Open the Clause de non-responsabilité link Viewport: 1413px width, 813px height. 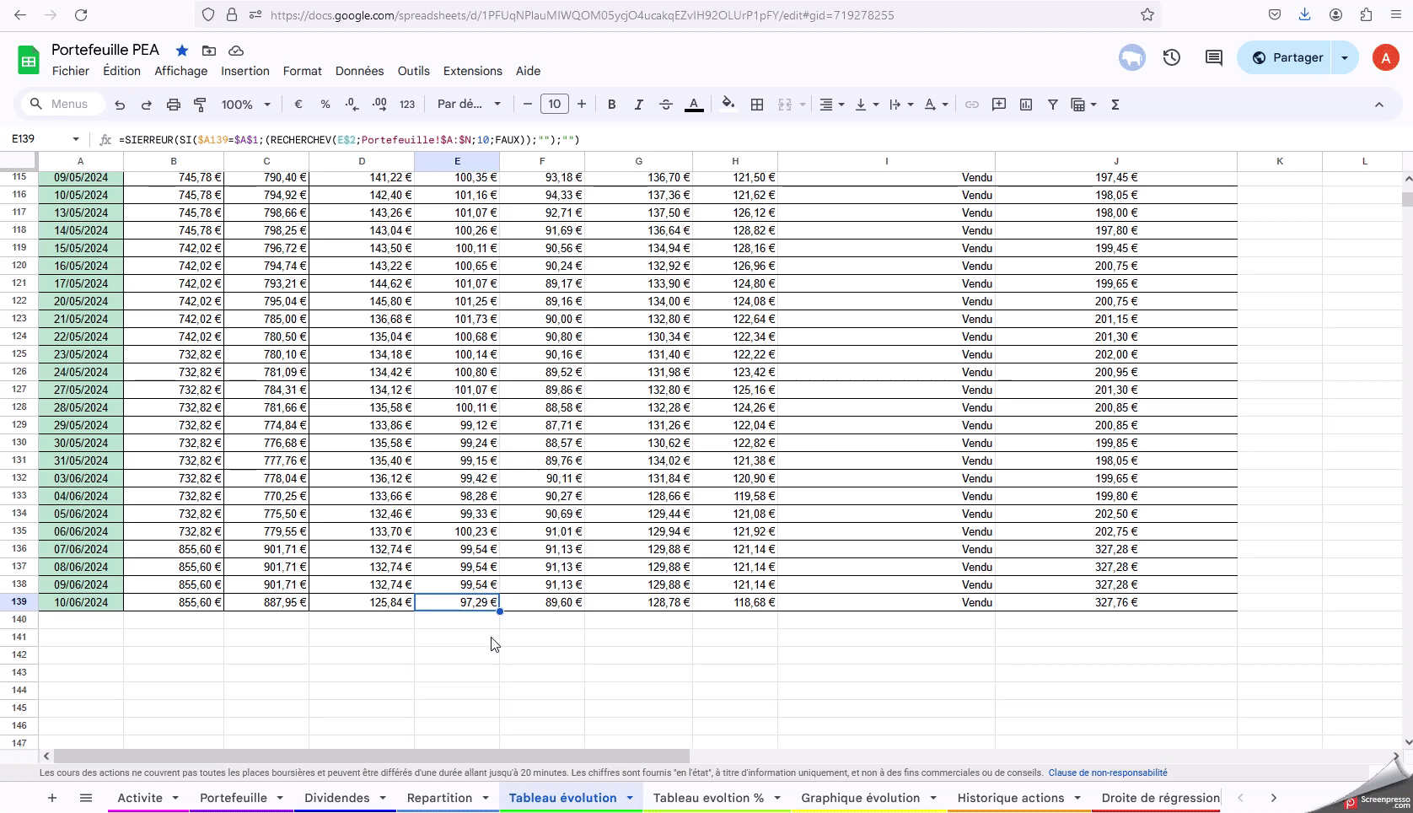1108,773
